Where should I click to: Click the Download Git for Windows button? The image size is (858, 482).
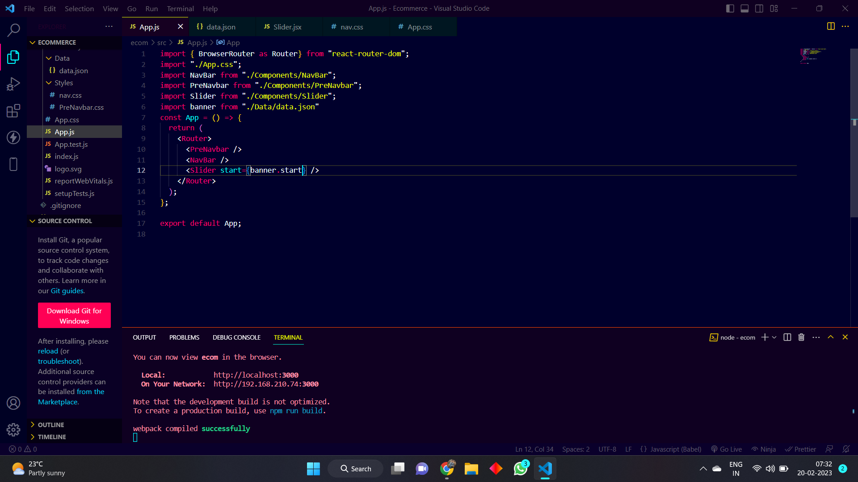[x=74, y=316]
